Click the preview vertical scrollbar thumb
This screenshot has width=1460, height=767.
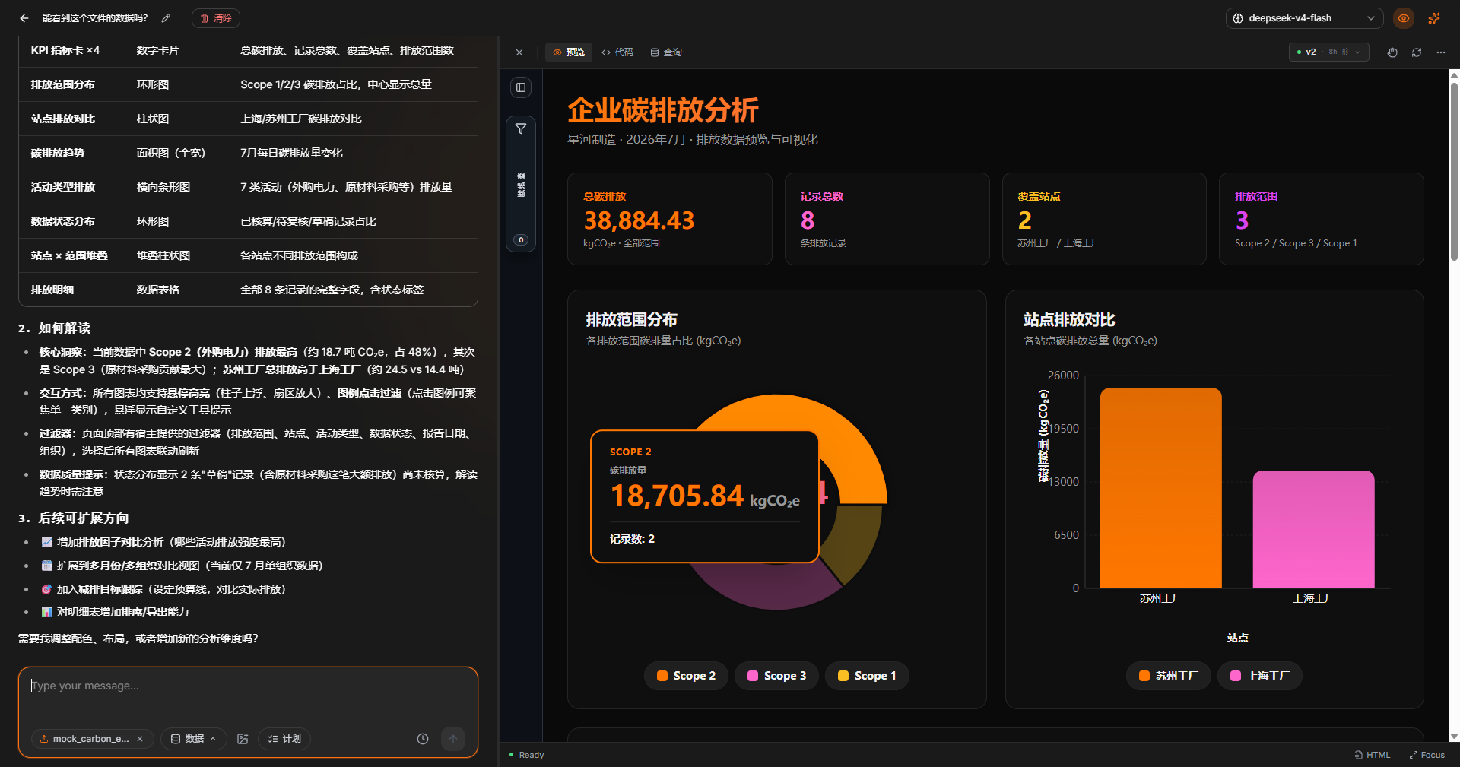point(1454,171)
